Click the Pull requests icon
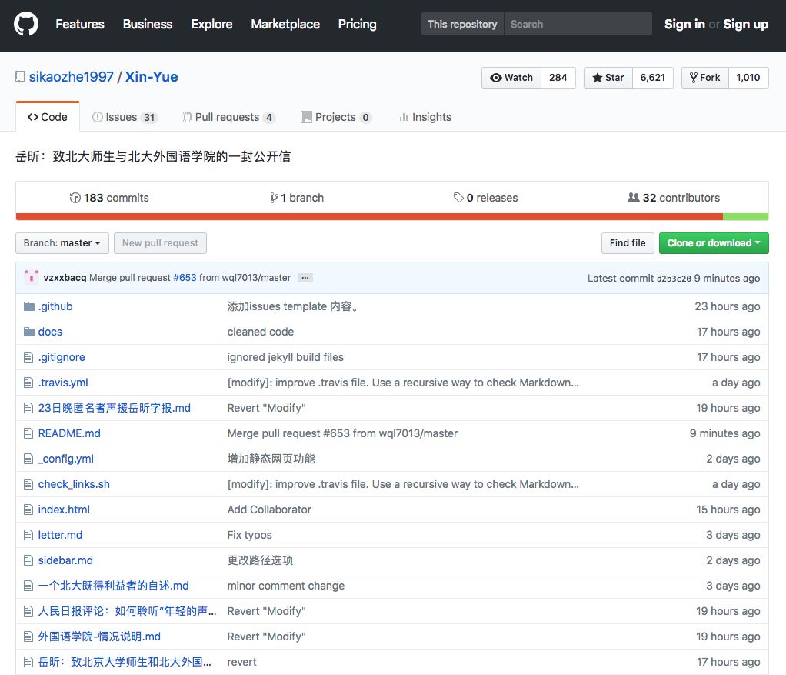Screen dimensions: 786x675 187,117
